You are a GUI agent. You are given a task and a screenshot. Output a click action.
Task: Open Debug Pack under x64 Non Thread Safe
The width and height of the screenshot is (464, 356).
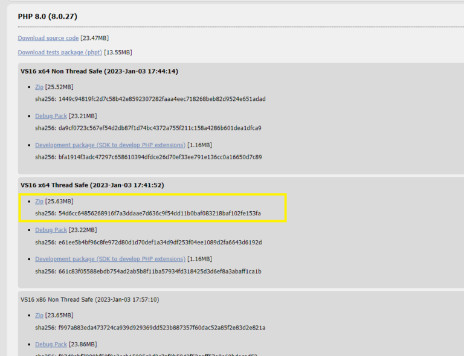tap(51, 116)
